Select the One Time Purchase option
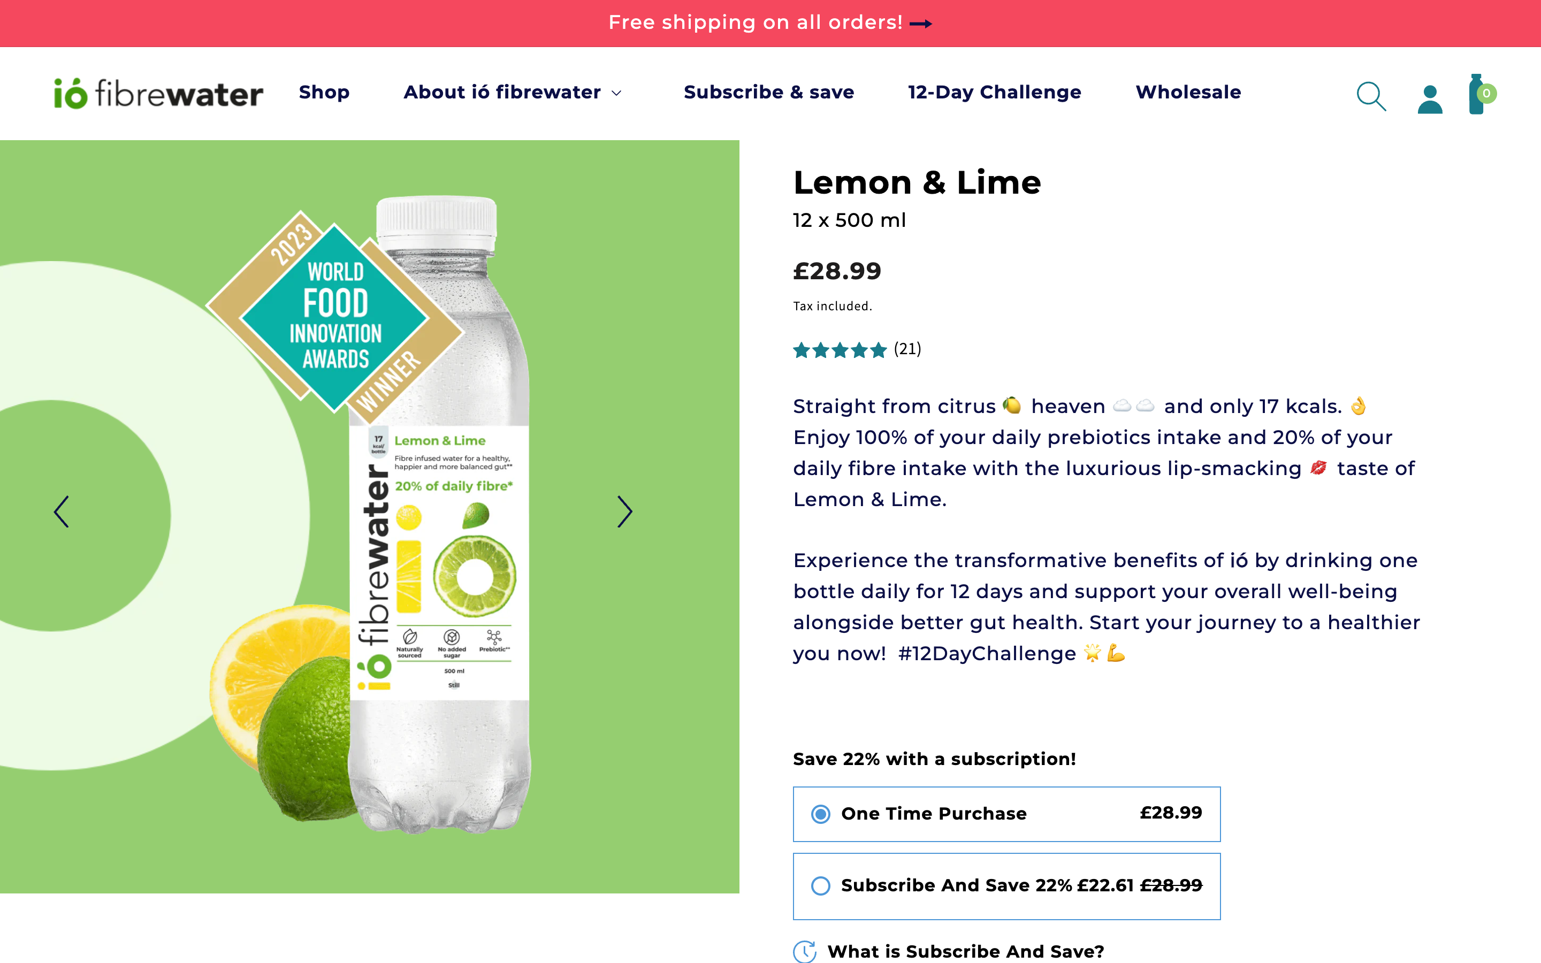 (821, 814)
